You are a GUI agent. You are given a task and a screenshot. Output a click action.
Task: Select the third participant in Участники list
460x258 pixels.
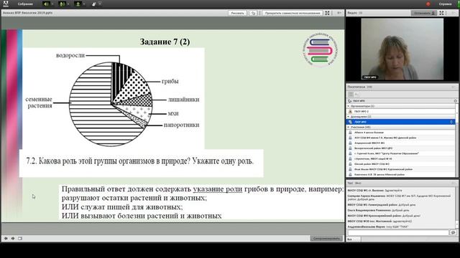tap(401, 143)
